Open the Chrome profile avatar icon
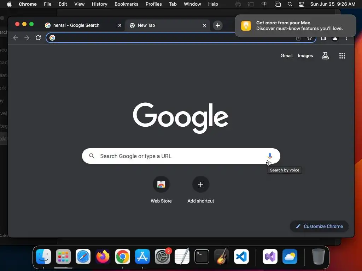 [335, 38]
